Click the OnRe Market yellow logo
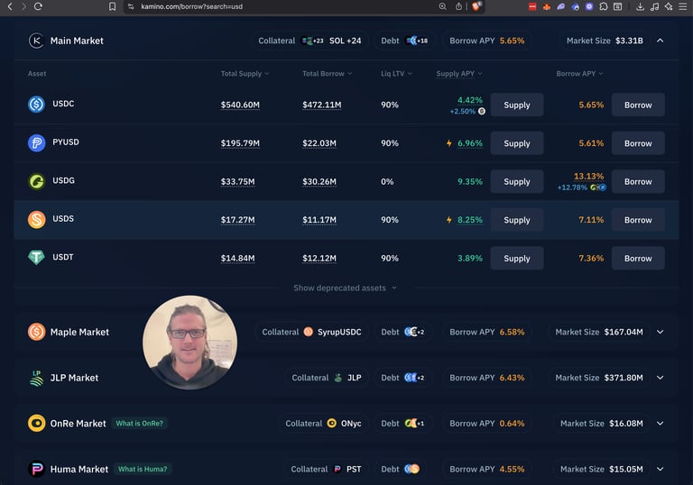 coord(36,423)
